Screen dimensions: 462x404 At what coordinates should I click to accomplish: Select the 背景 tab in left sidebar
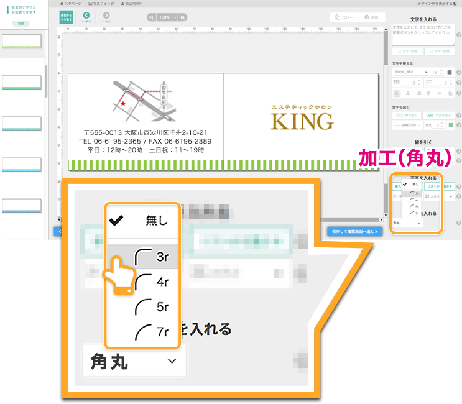click(21, 24)
